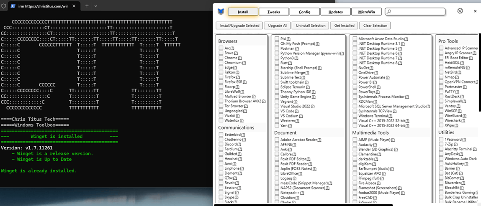This screenshot has height=206, width=481.
Task: Click the shield icon in terminal title bar
Action: point(4,6)
